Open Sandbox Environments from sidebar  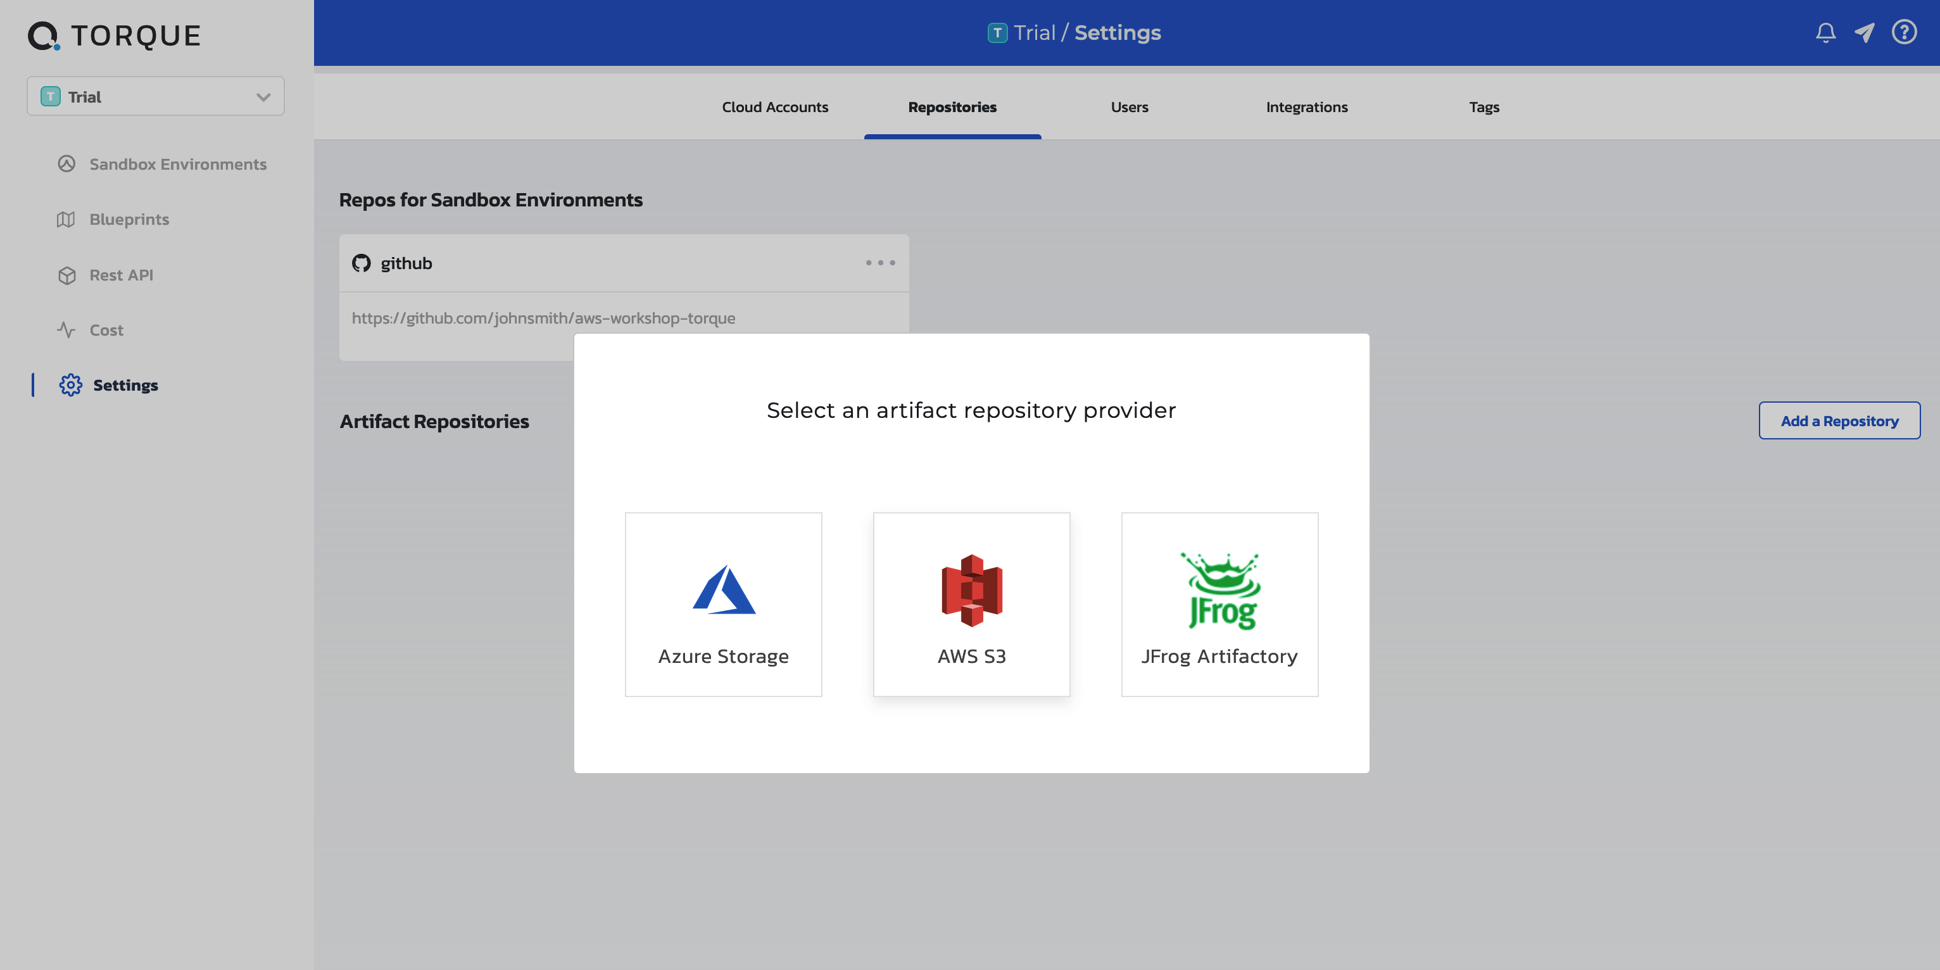click(x=178, y=164)
